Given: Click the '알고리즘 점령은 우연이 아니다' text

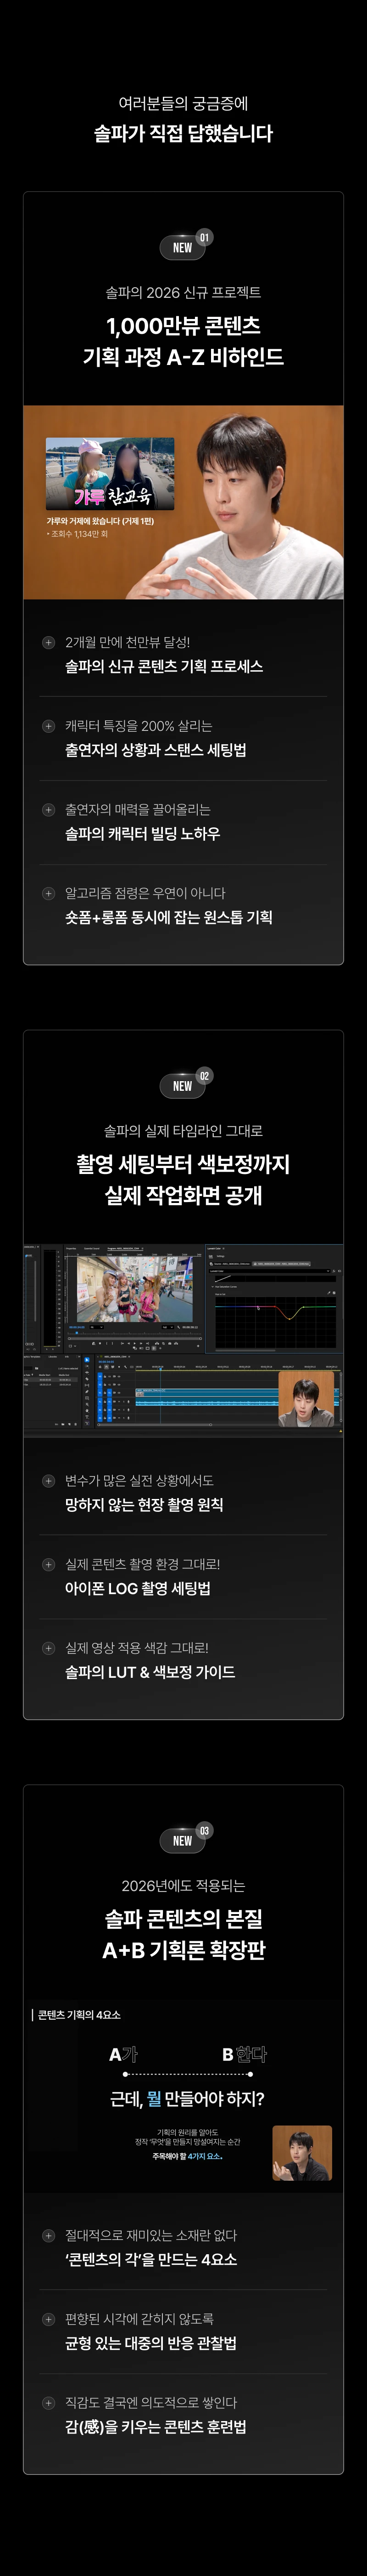Looking at the screenshot, I should (145, 893).
